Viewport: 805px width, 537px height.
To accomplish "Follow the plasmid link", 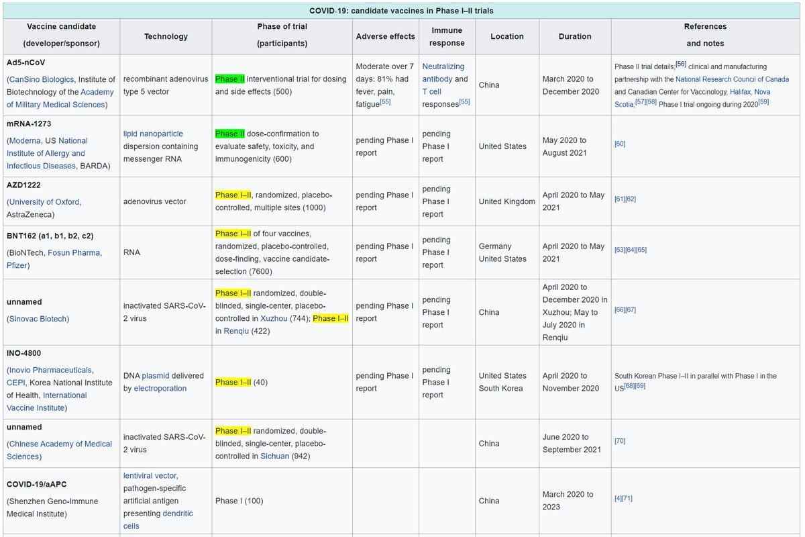I will (156, 376).
